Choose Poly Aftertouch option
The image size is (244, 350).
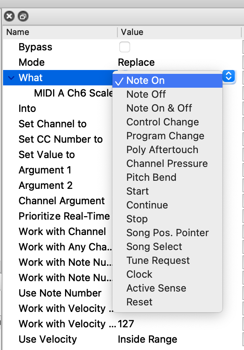click(x=162, y=150)
